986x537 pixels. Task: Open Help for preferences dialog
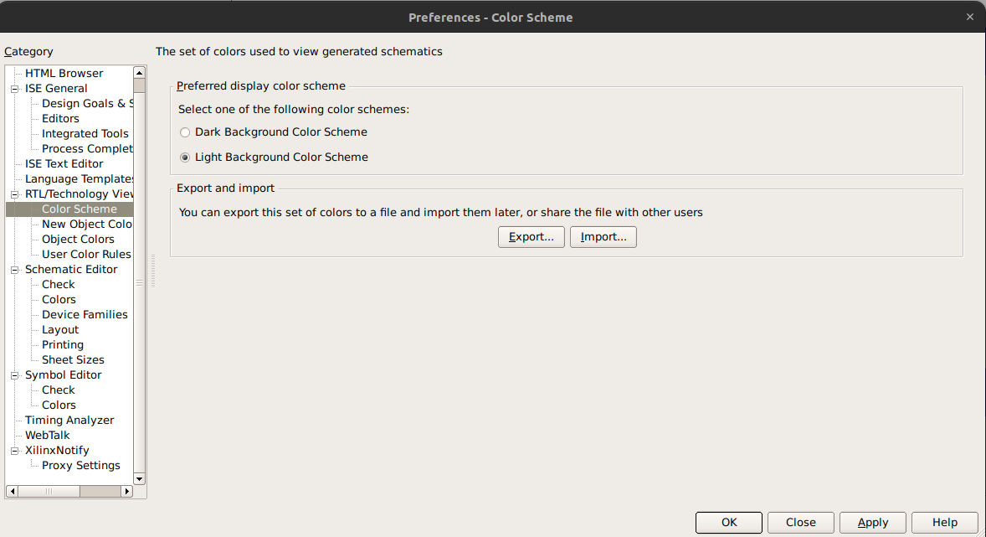click(945, 523)
